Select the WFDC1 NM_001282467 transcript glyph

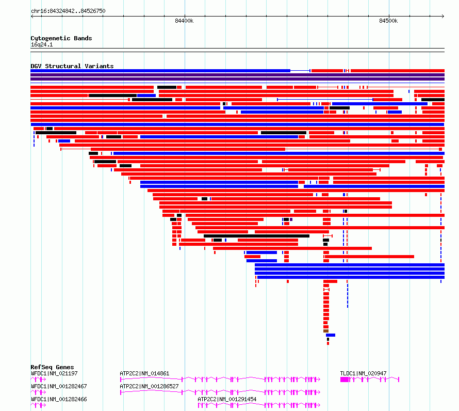38,392
